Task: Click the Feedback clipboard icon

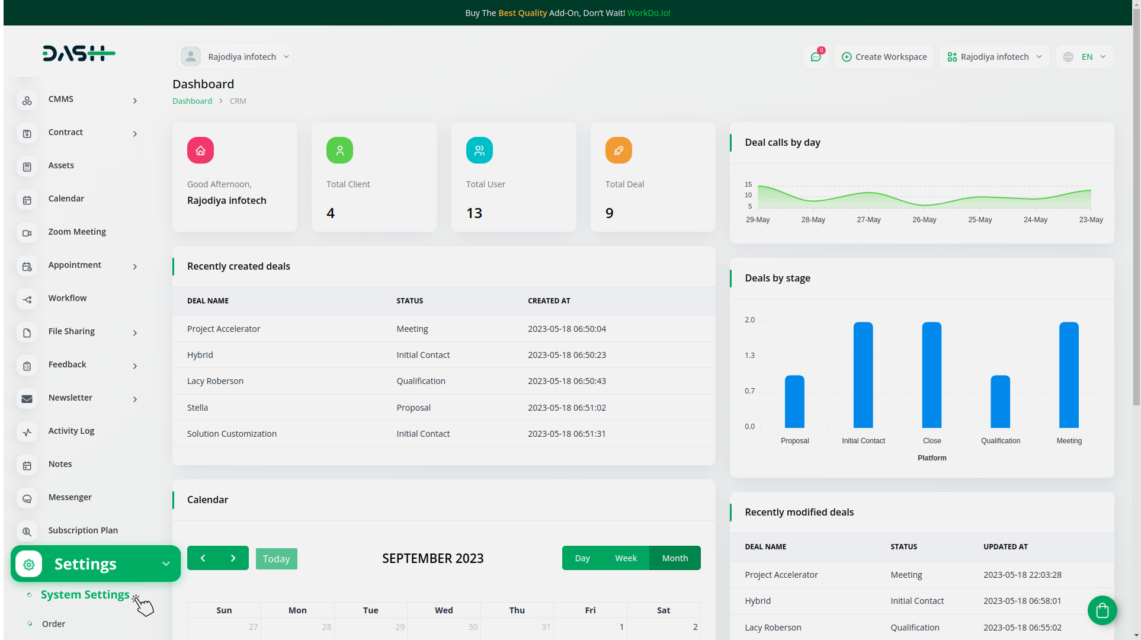Action: coord(27,366)
